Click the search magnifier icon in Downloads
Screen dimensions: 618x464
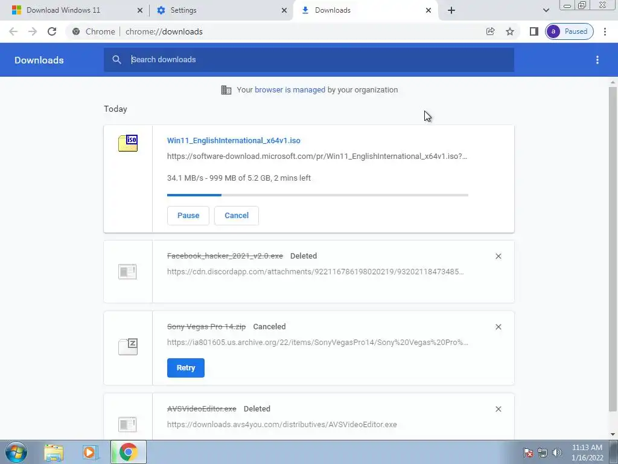click(116, 60)
